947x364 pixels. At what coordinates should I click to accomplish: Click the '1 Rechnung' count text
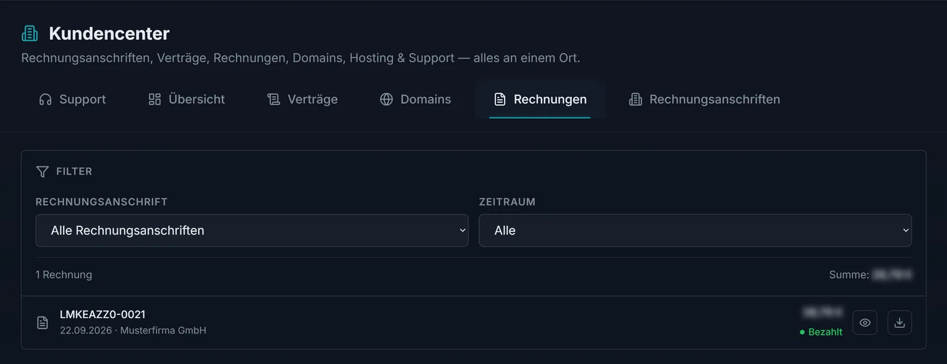point(64,274)
